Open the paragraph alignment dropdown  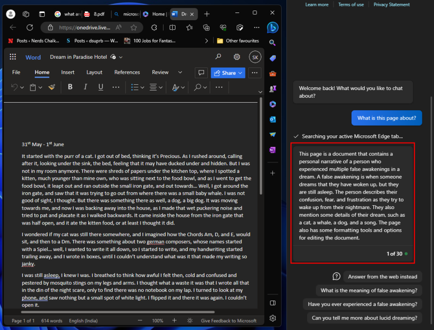point(157,87)
